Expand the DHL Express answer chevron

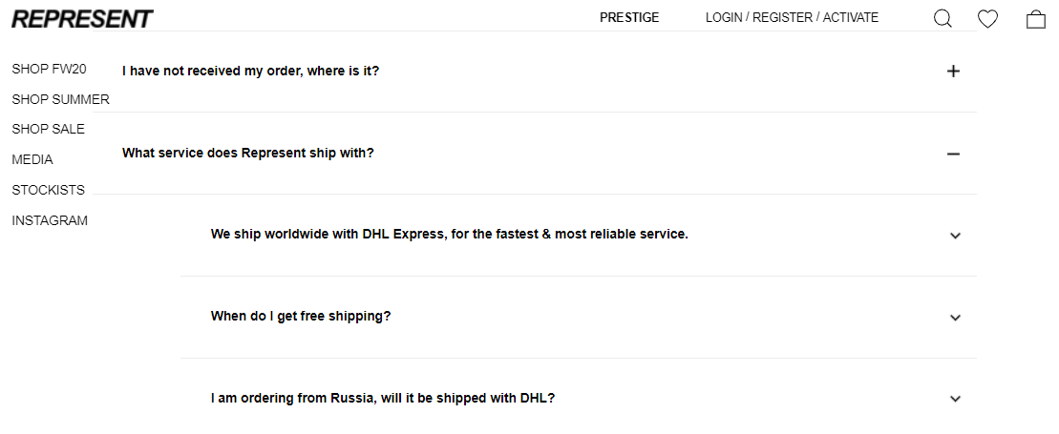(x=955, y=236)
